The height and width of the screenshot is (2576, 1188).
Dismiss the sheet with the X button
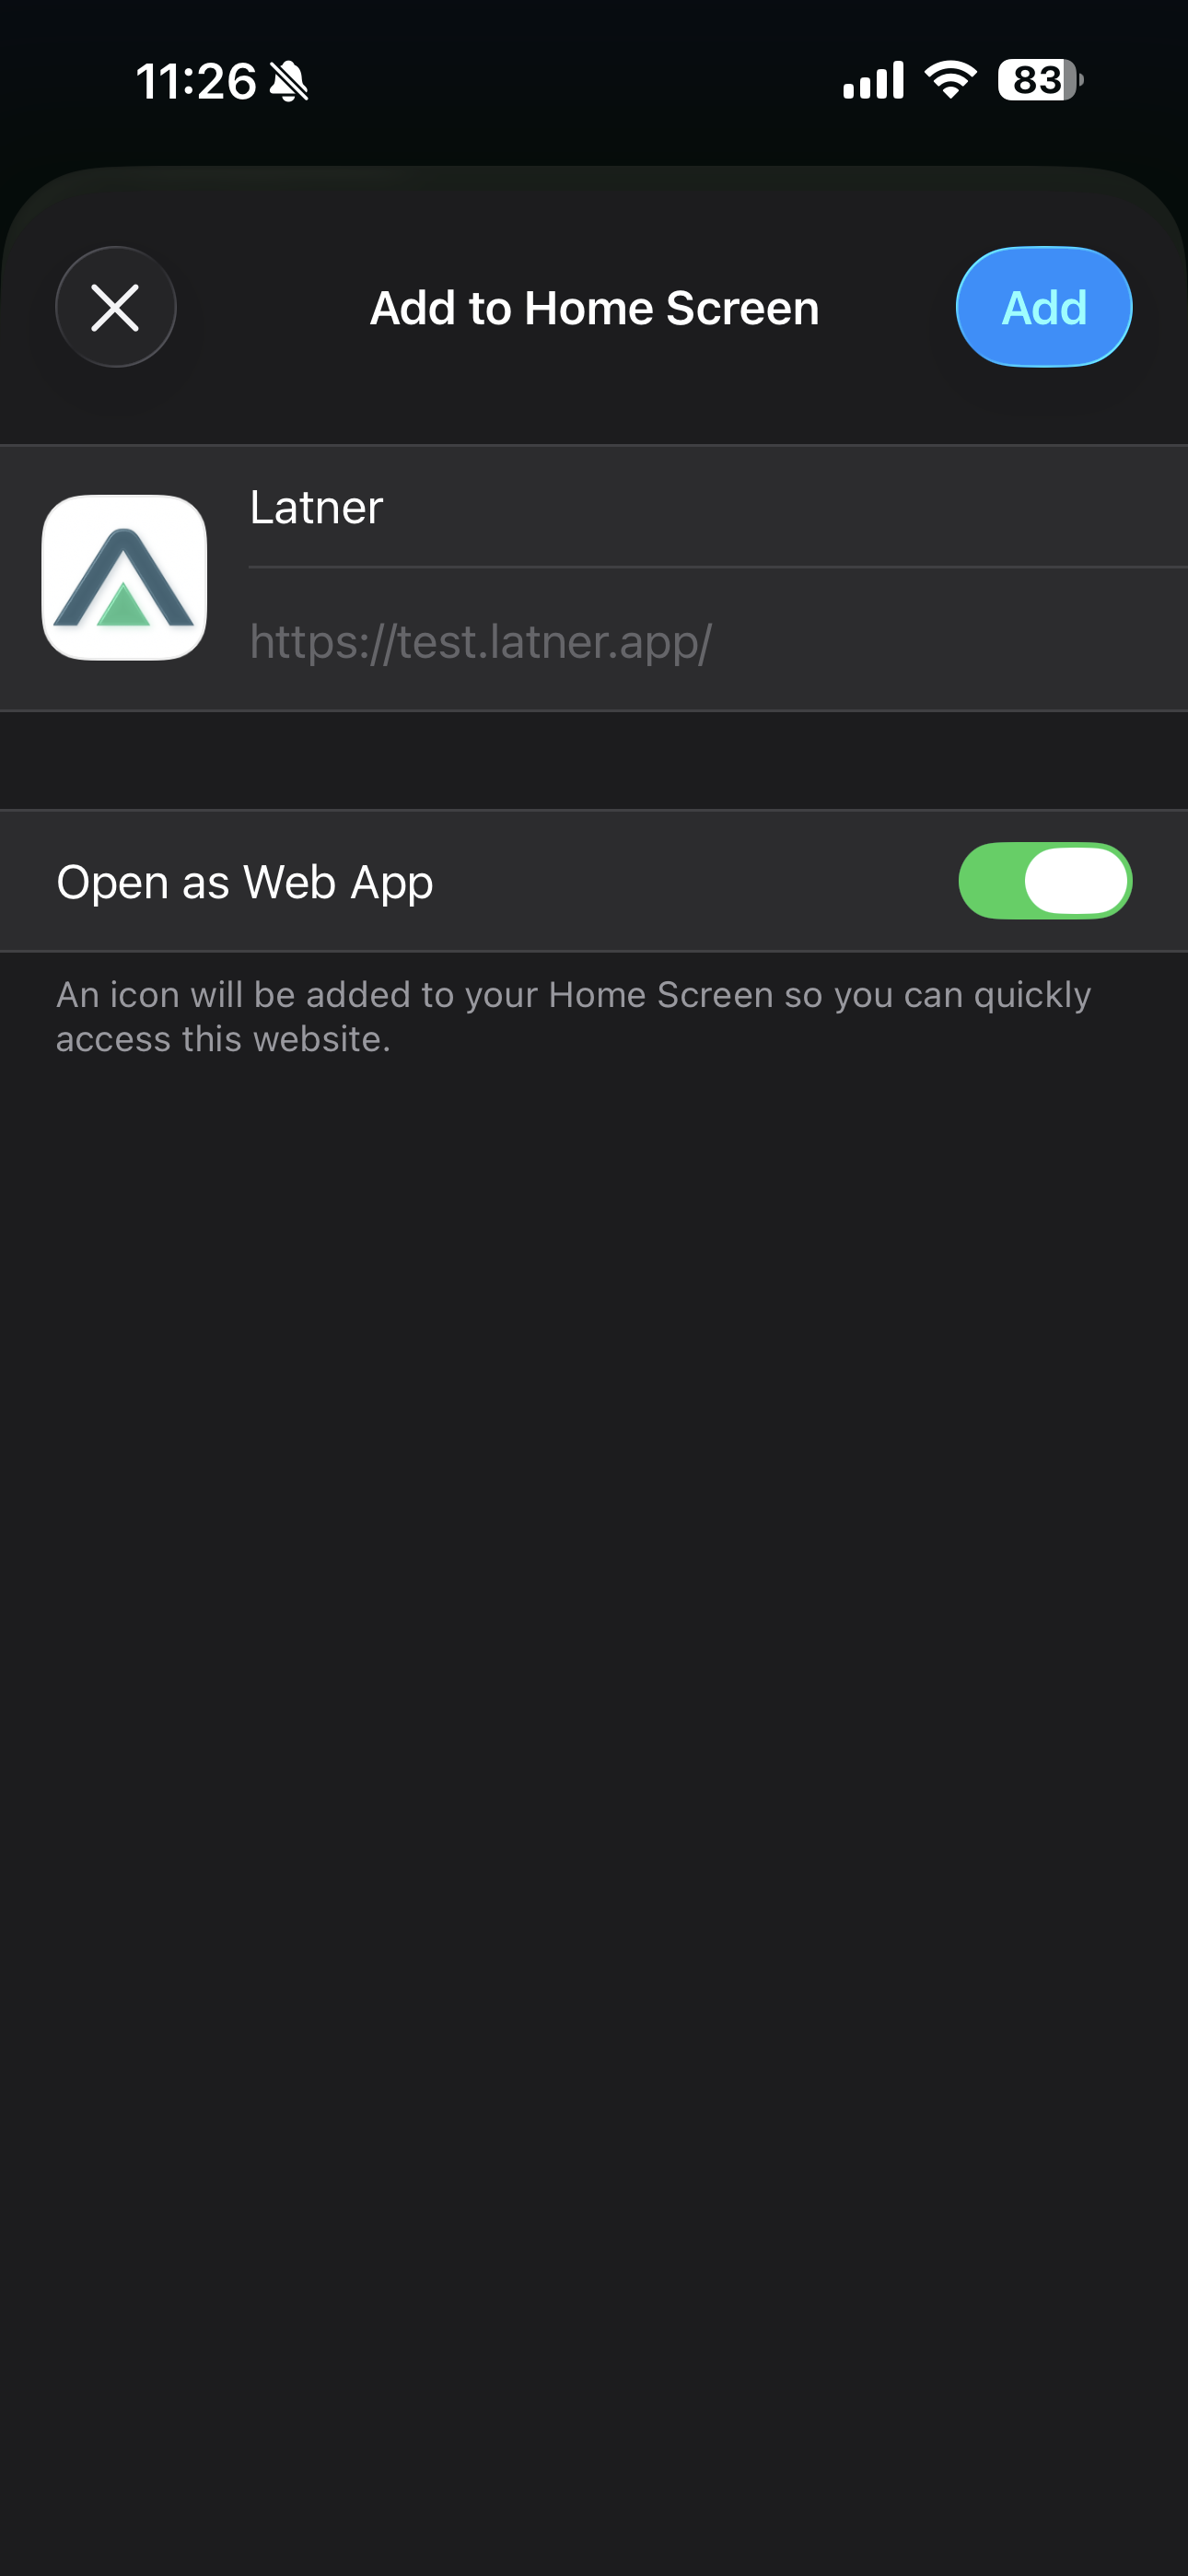click(x=116, y=307)
